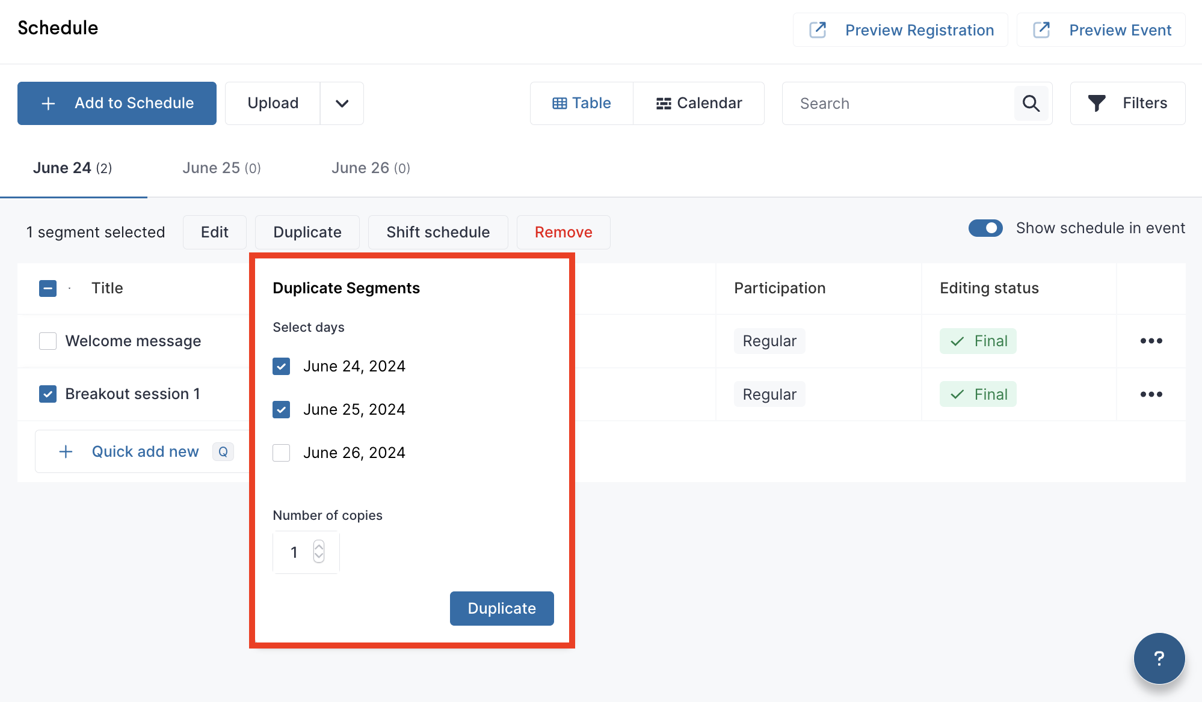Uncheck the Breakout session 1 row

click(47, 394)
